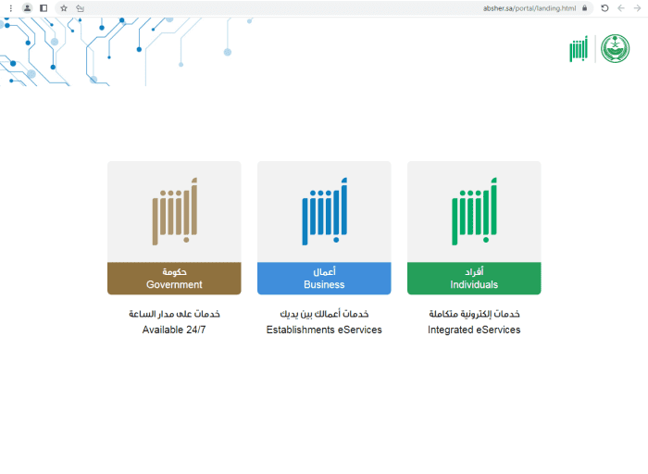Image resolution: width=648 pixels, height=474 pixels.
Task: Click the green Absher logo in header
Action: (x=579, y=49)
